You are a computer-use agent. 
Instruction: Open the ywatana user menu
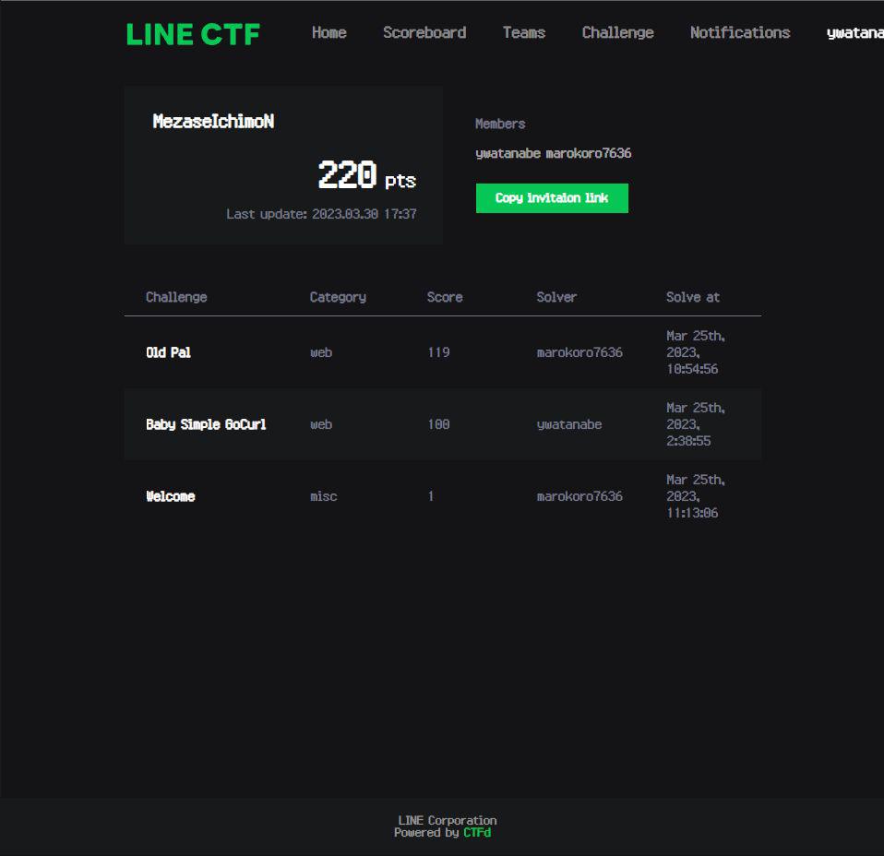coord(854,33)
